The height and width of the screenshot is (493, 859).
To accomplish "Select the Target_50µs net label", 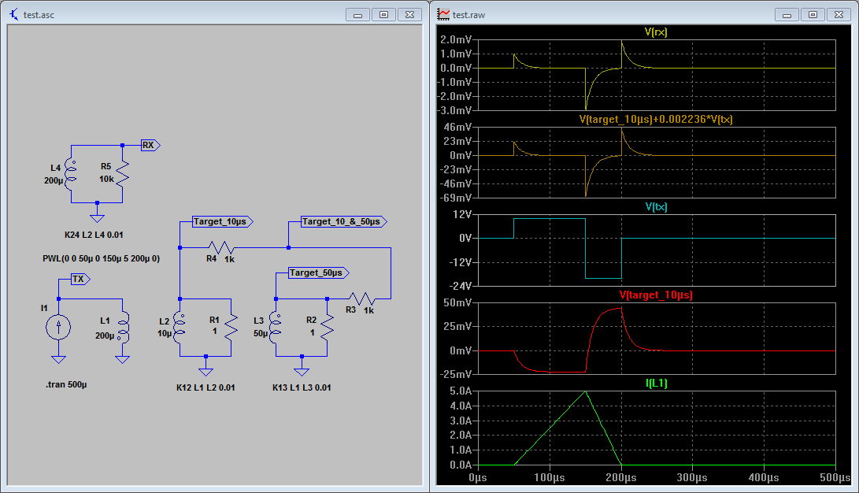I will (317, 272).
